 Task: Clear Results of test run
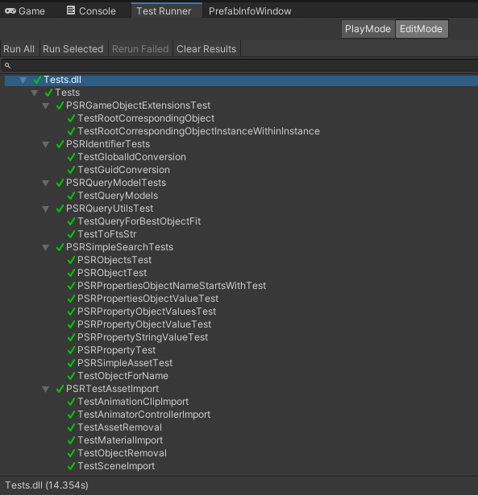point(206,49)
